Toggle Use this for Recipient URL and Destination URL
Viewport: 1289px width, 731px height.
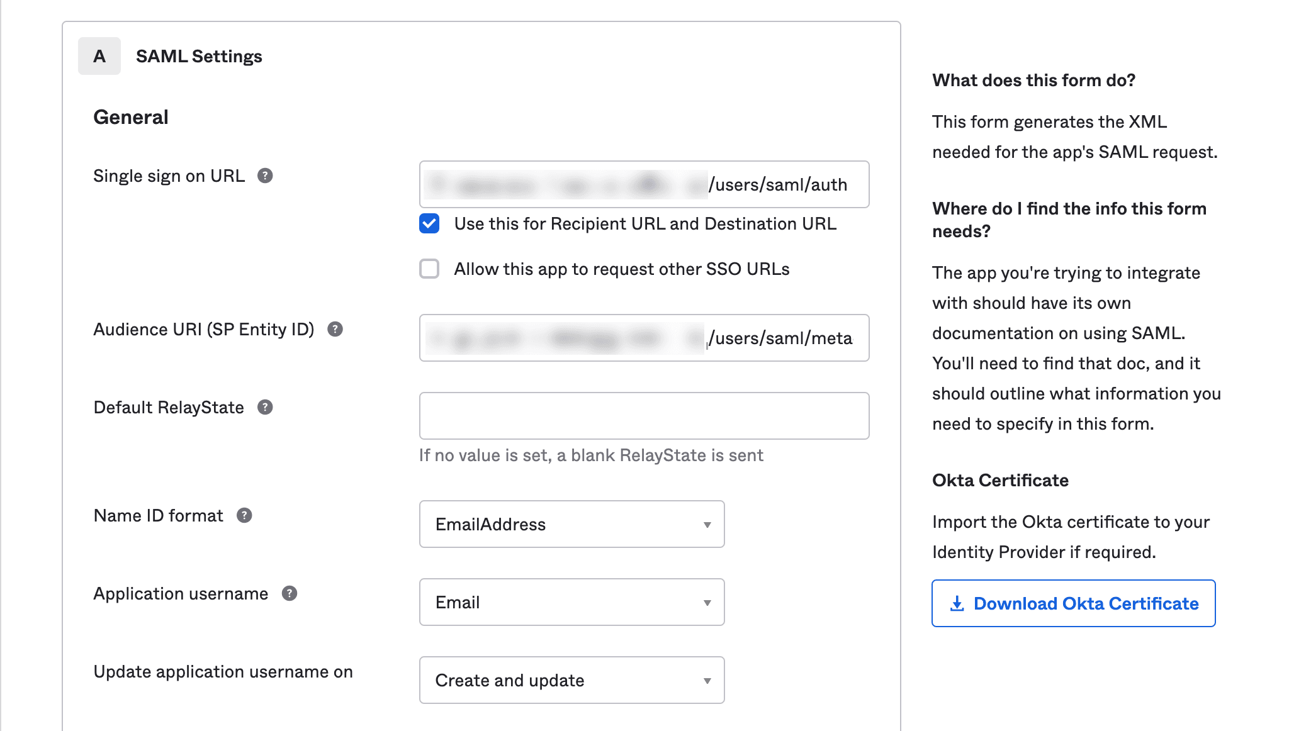pos(429,224)
